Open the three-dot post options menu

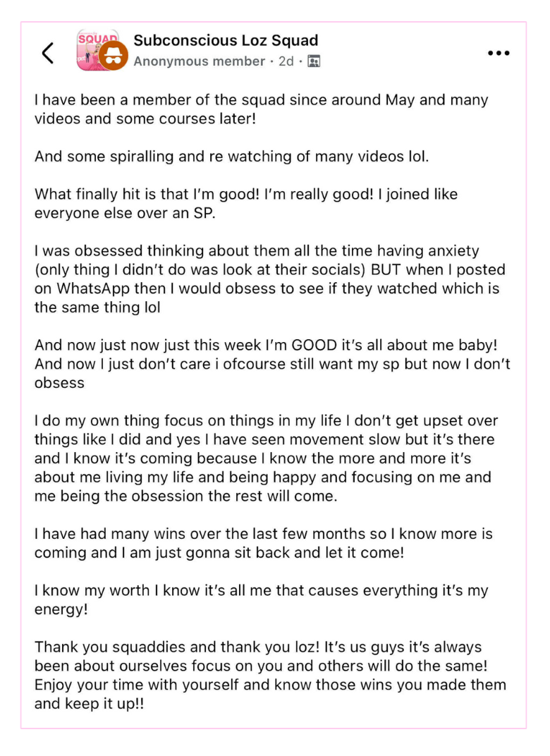[x=499, y=53]
